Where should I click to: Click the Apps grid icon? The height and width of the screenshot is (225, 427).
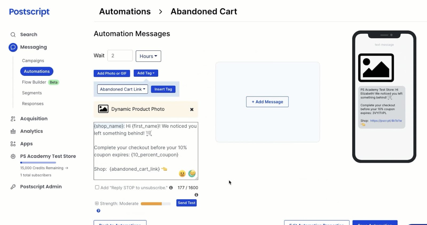pyautogui.click(x=13, y=144)
